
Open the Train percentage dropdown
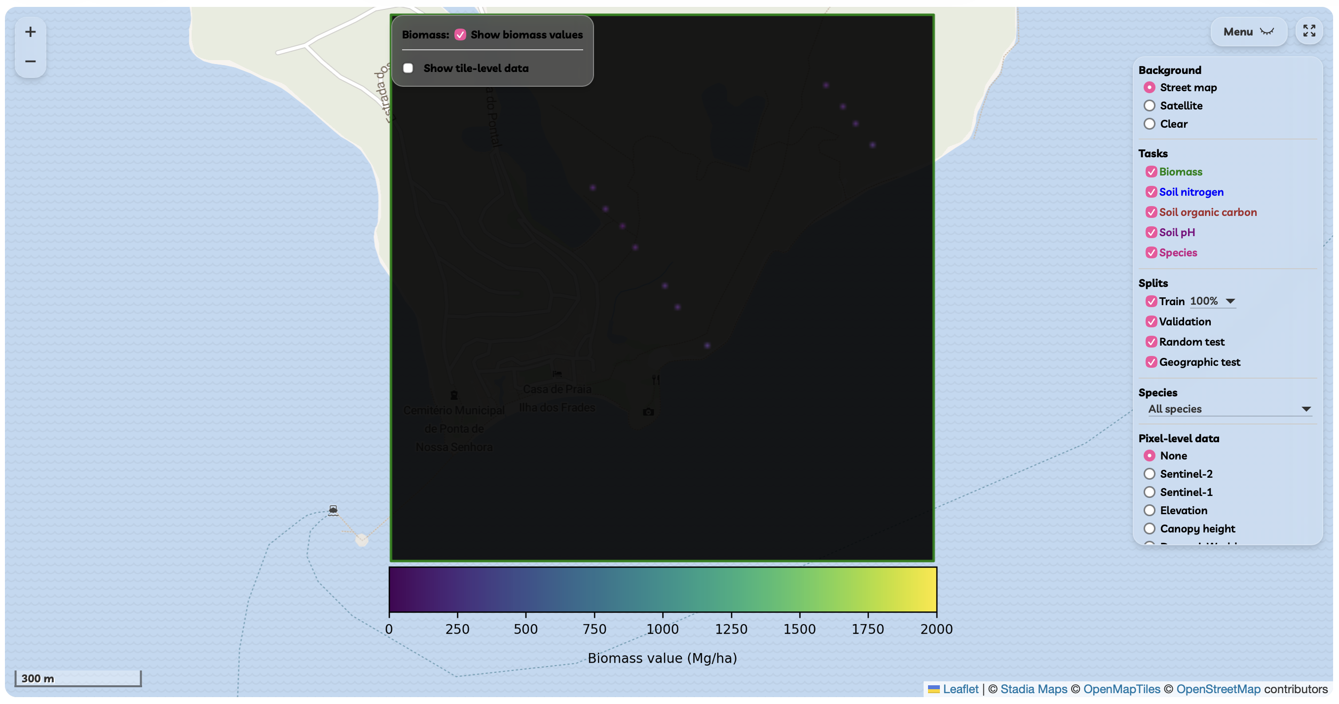(x=1212, y=301)
